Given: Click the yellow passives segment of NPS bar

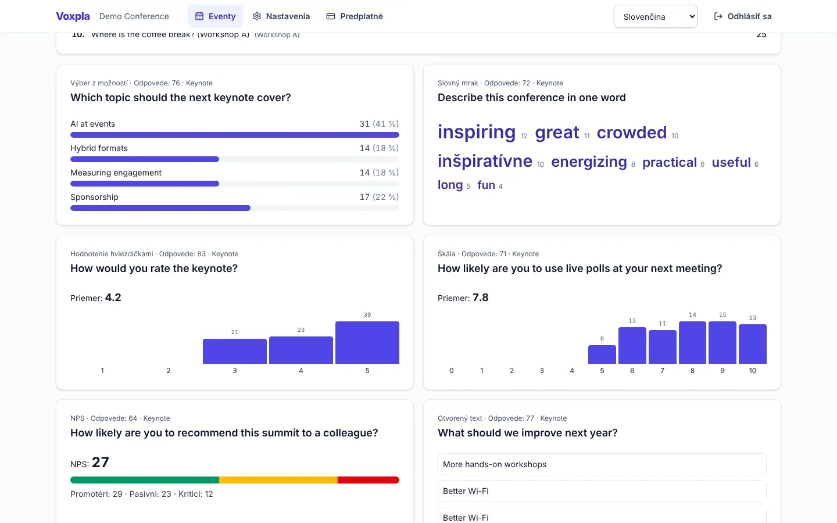Looking at the screenshot, I should [278, 480].
